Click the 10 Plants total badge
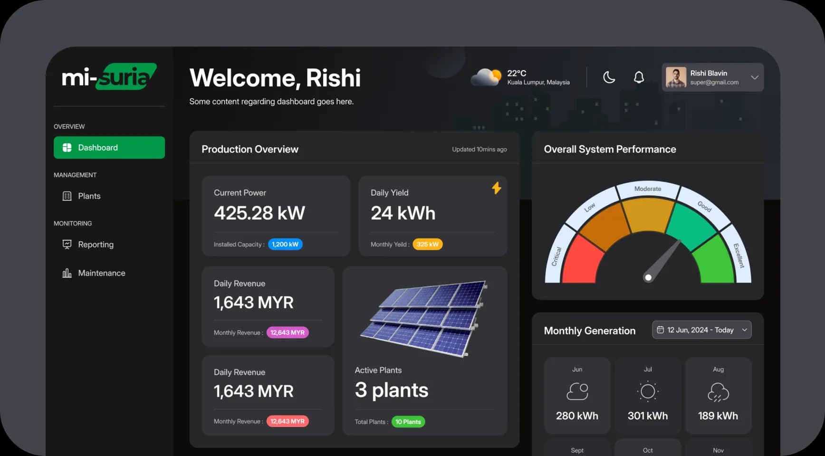 [408, 421]
